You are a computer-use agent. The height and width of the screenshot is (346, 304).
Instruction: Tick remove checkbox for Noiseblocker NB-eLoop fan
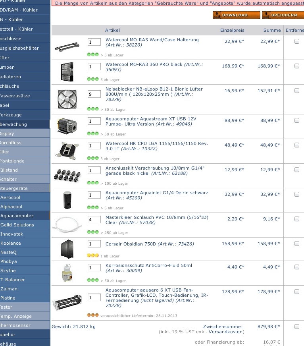(297, 91)
